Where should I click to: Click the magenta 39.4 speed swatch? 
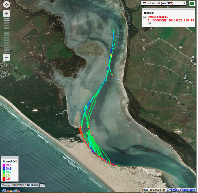click(3, 165)
